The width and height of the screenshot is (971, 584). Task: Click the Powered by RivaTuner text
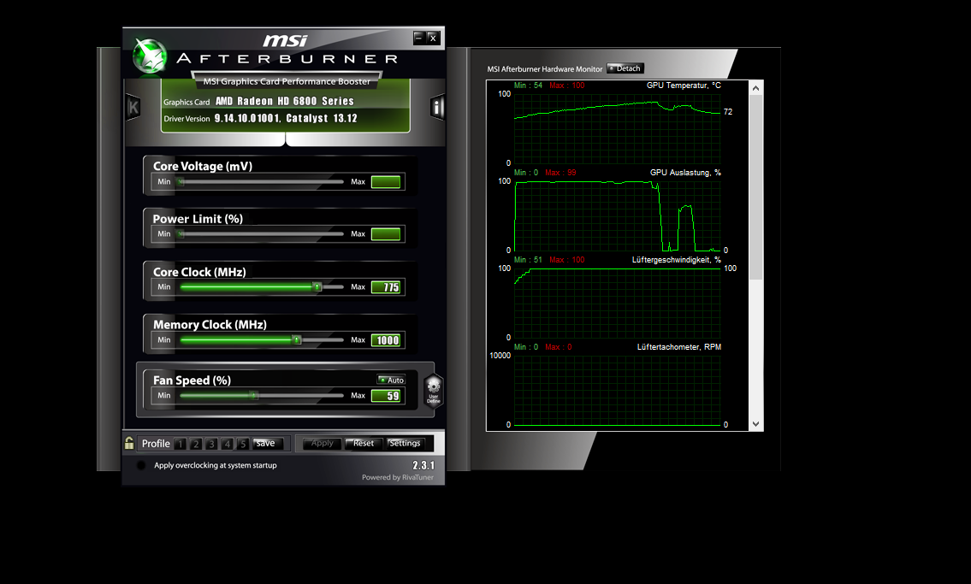coord(398,477)
